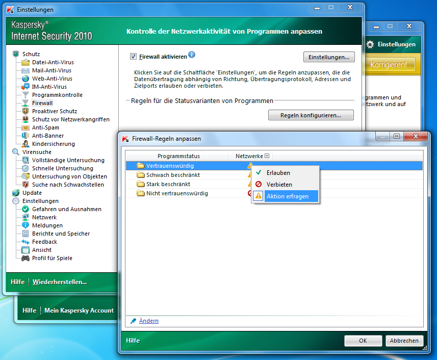
Task: Select the Stark beschränkt row
Action: pos(274,184)
